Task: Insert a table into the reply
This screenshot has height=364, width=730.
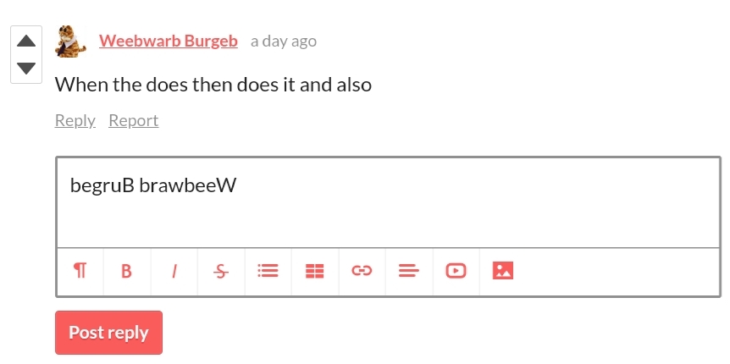Action: (315, 271)
